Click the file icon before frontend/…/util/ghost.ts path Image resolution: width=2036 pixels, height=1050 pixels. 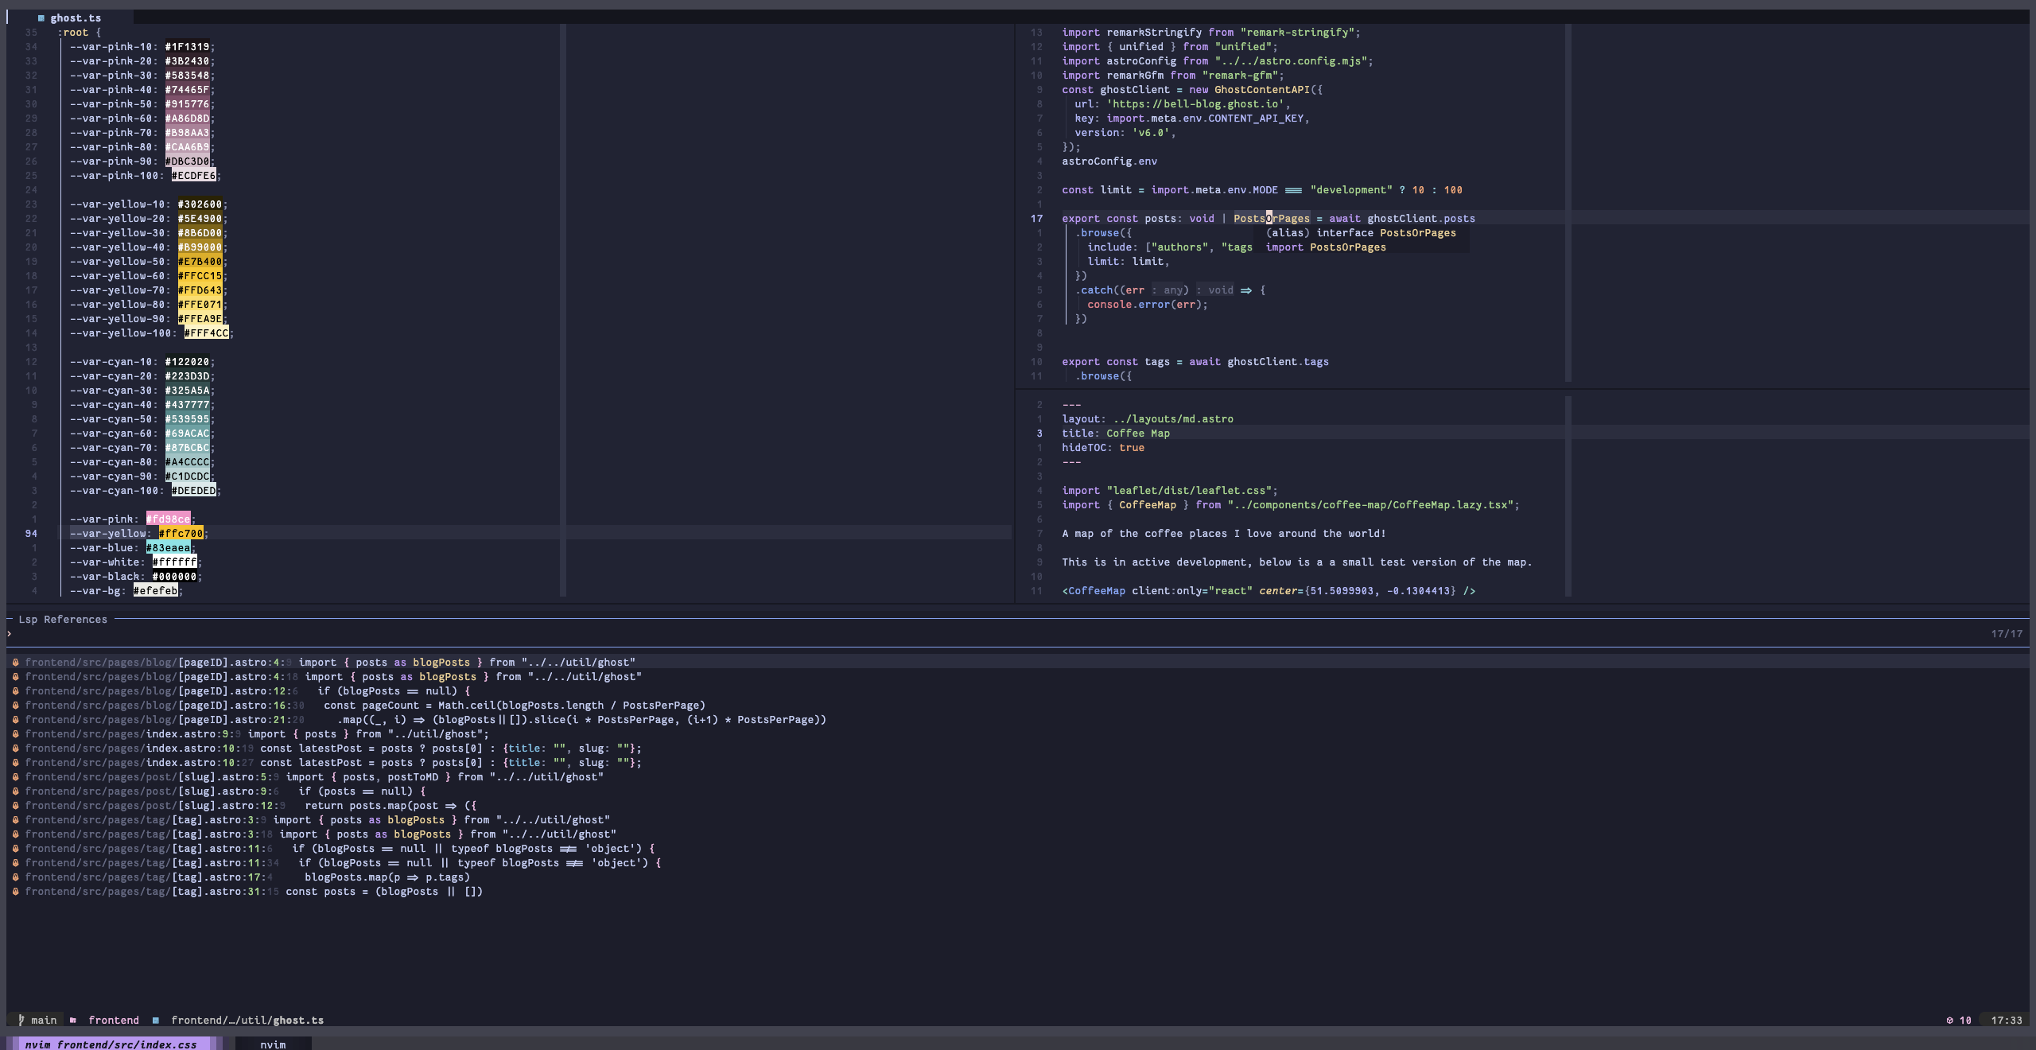pyautogui.click(x=156, y=1021)
